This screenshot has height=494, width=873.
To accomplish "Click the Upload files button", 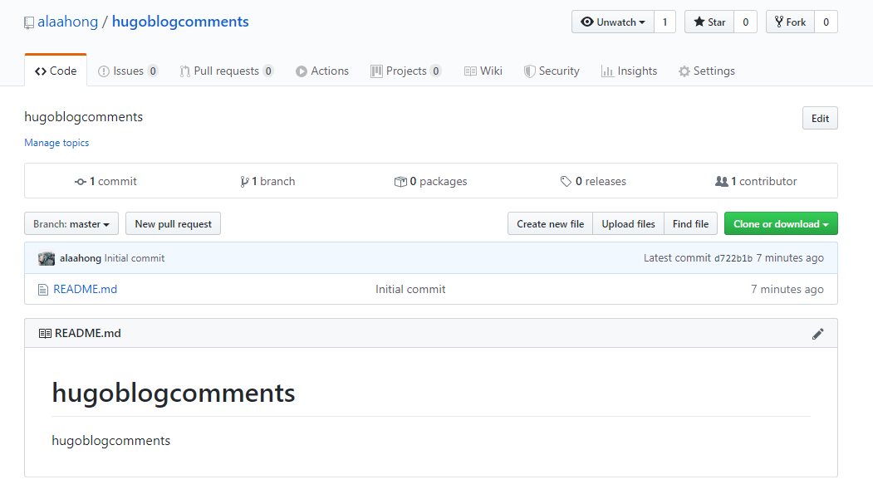I will 629,223.
